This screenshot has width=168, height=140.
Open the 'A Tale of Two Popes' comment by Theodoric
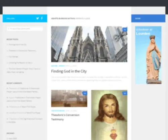[28, 107]
